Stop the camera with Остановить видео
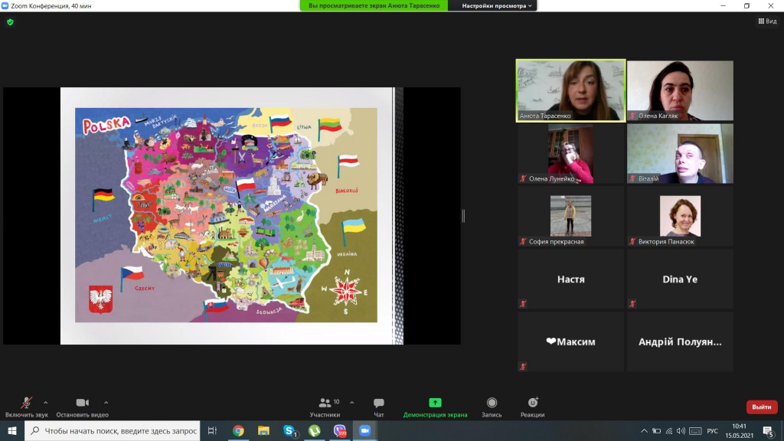784x441 pixels. click(x=83, y=407)
